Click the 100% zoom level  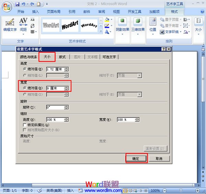155,191
